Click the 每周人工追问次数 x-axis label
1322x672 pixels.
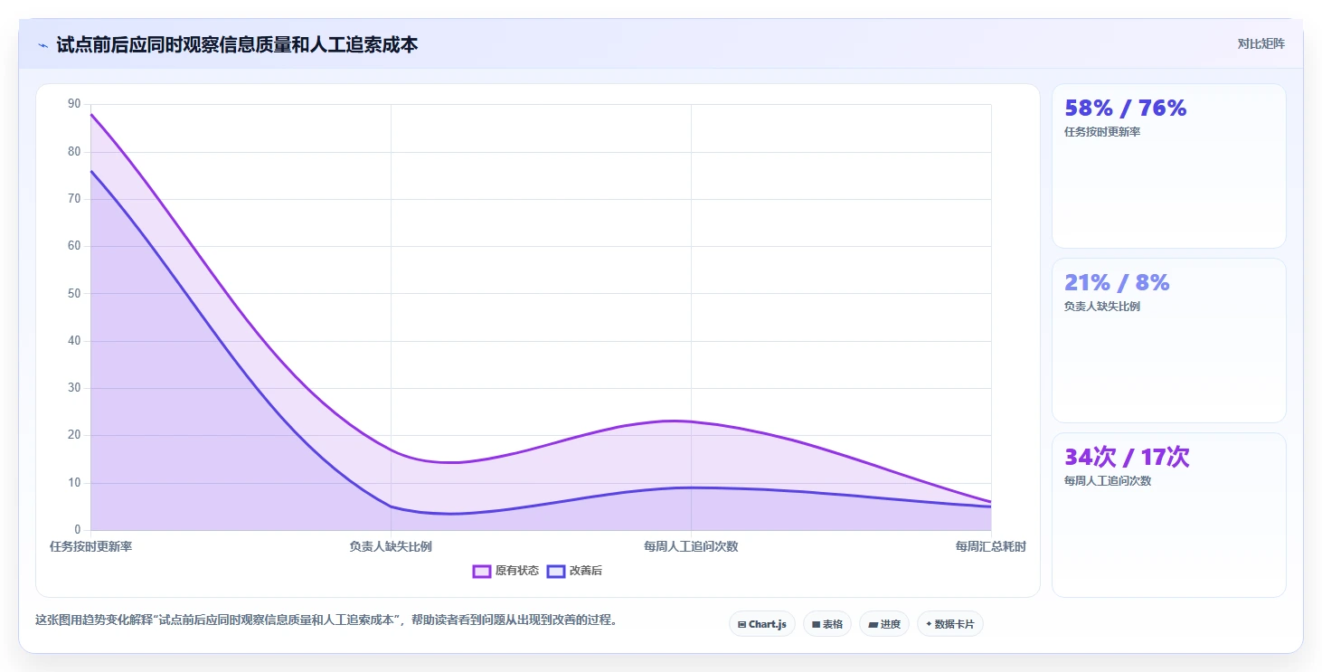[691, 546]
